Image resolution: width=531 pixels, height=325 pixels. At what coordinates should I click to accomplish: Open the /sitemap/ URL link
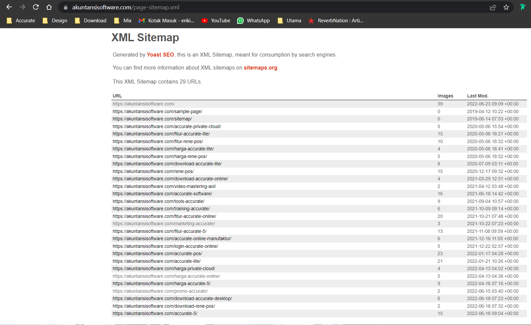[x=152, y=119]
